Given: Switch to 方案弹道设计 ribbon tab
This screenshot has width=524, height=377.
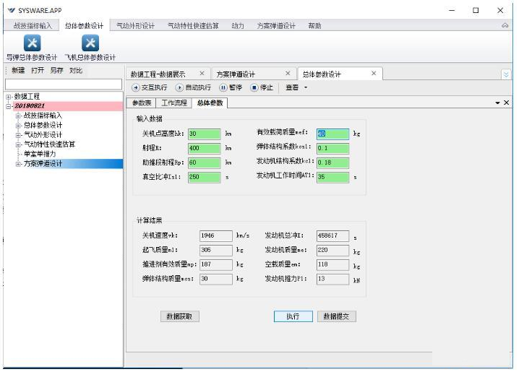Looking at the screenshot, I should click(x=276, y=26).
